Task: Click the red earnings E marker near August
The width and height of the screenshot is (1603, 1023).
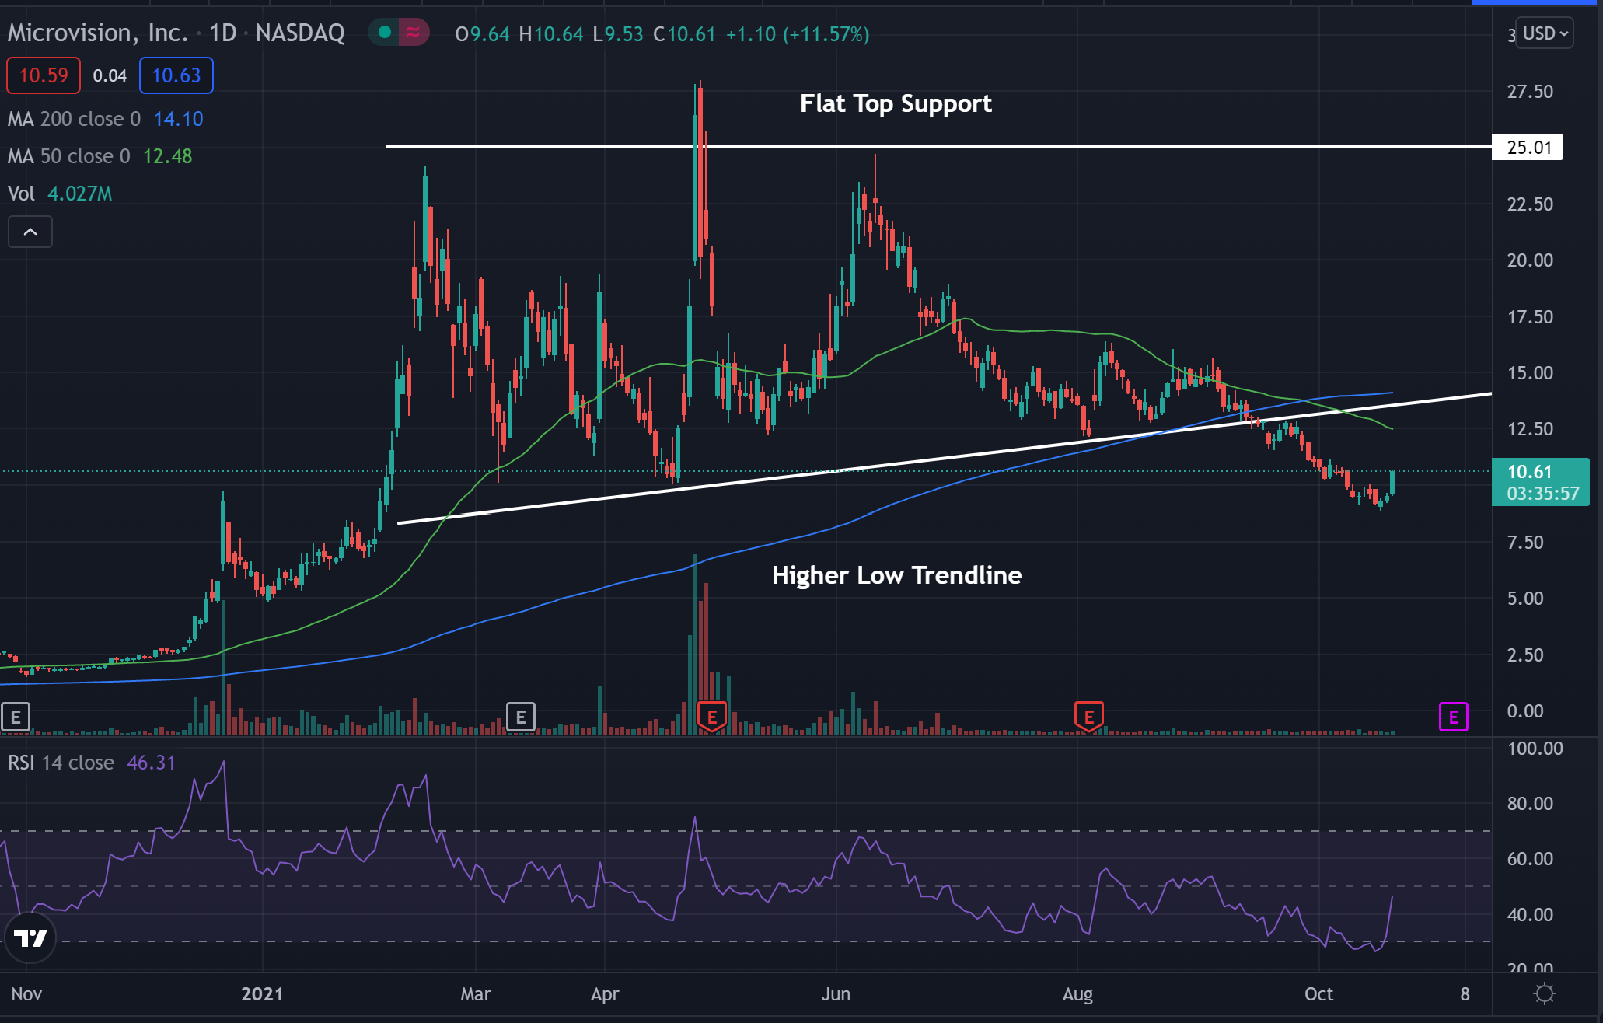Action: coord(1088,717)
